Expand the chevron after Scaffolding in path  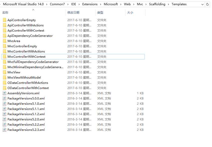[x=168, y=4]
